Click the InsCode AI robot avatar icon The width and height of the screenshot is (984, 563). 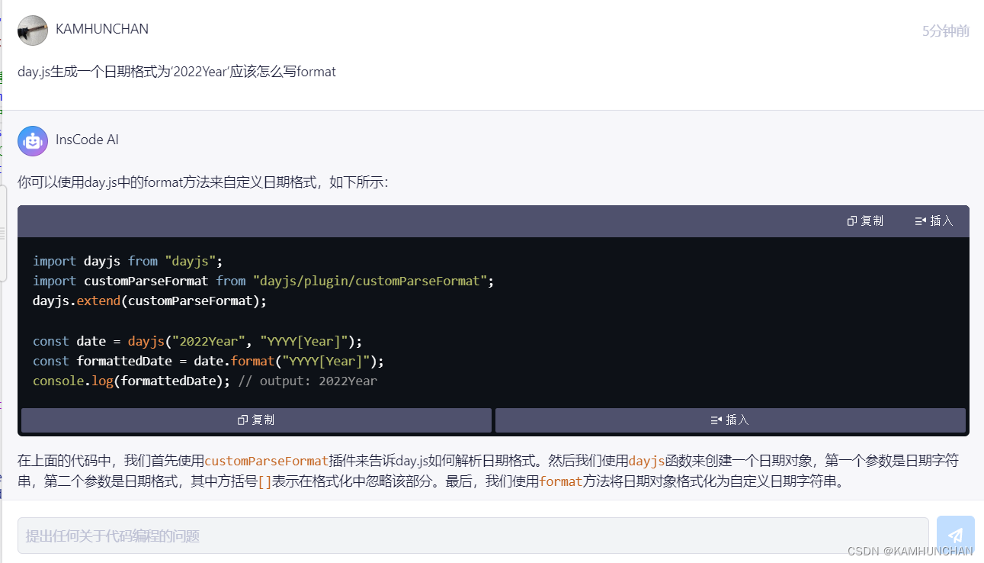(x=32, y=140)
